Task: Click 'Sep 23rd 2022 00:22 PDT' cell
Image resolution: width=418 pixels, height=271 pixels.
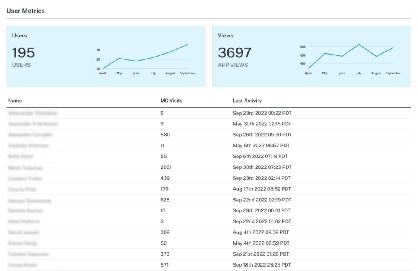Action: click(x=262, y=113)
